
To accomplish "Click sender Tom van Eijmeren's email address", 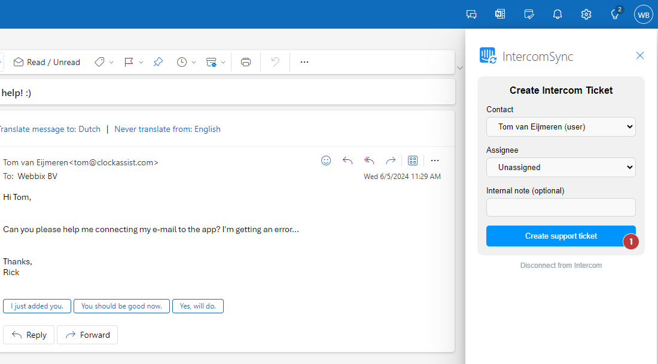I will coord(114,163).
